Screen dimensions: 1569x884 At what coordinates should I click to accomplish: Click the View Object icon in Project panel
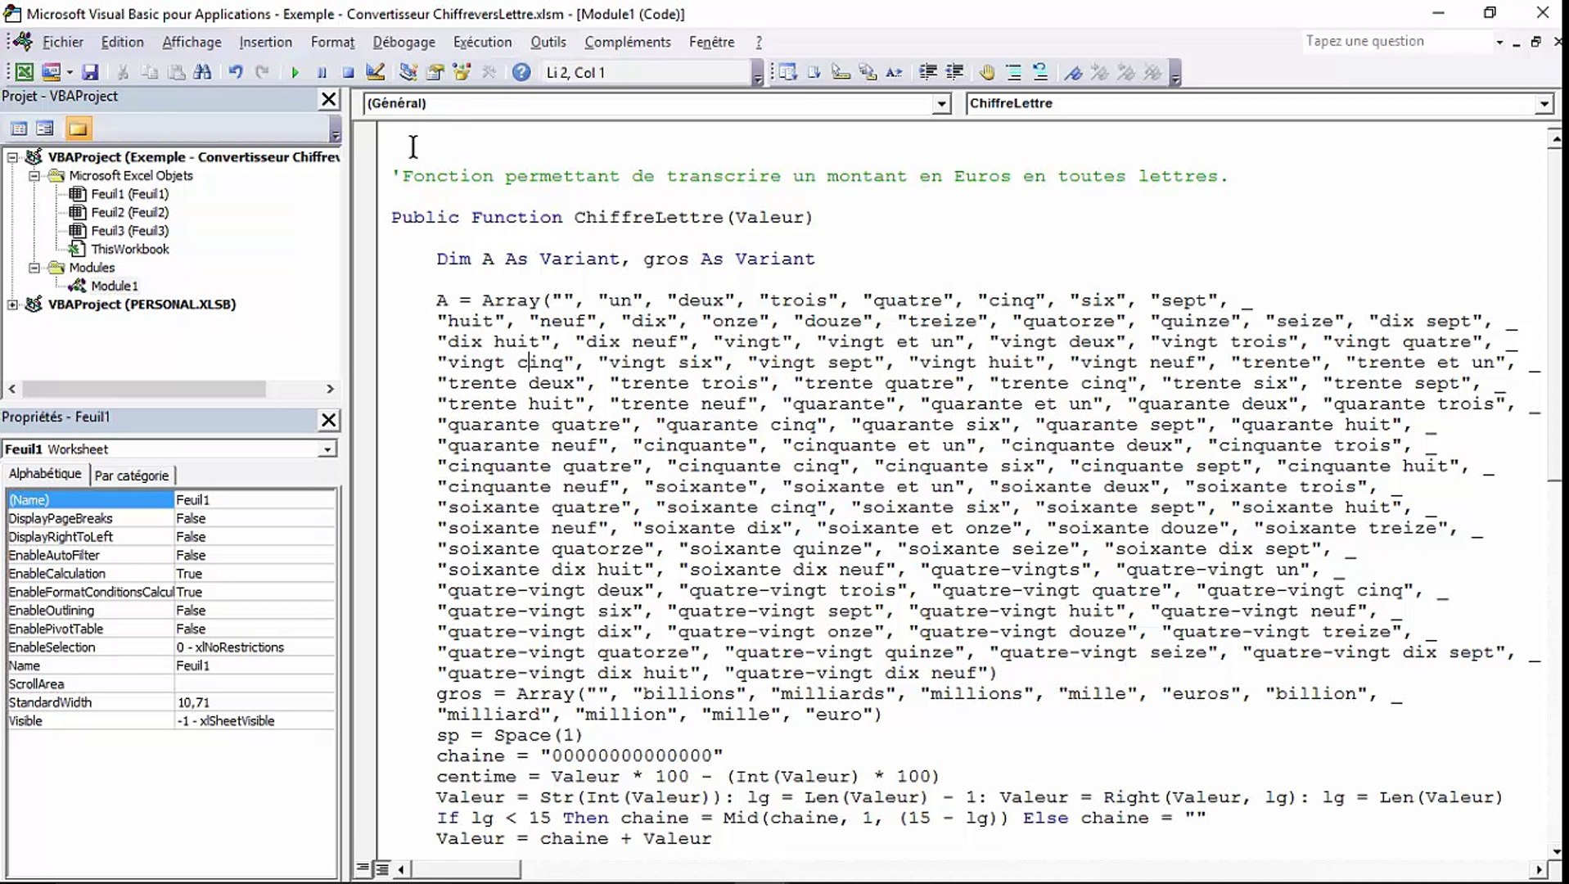[x=45, y=129]
